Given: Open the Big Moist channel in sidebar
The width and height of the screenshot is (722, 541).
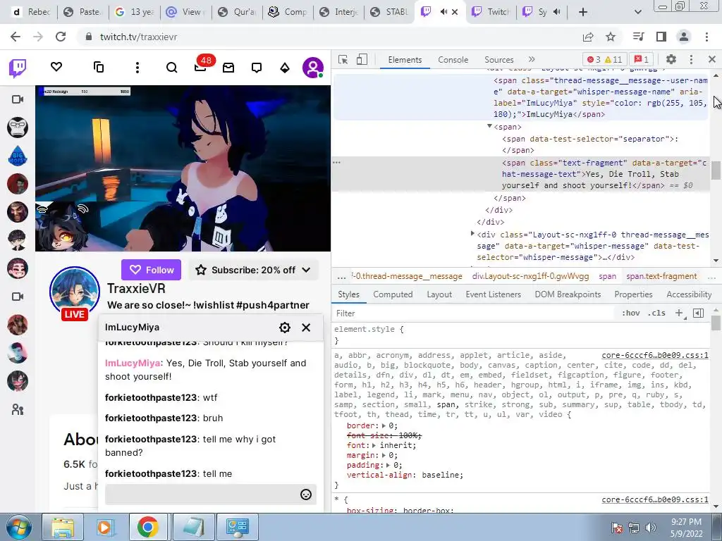Looking at the screenshot, I should pyautogui.click(x=18, y=156).
